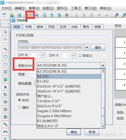
Task: Click the 确定 confirm button
Action: click(74, 132)
